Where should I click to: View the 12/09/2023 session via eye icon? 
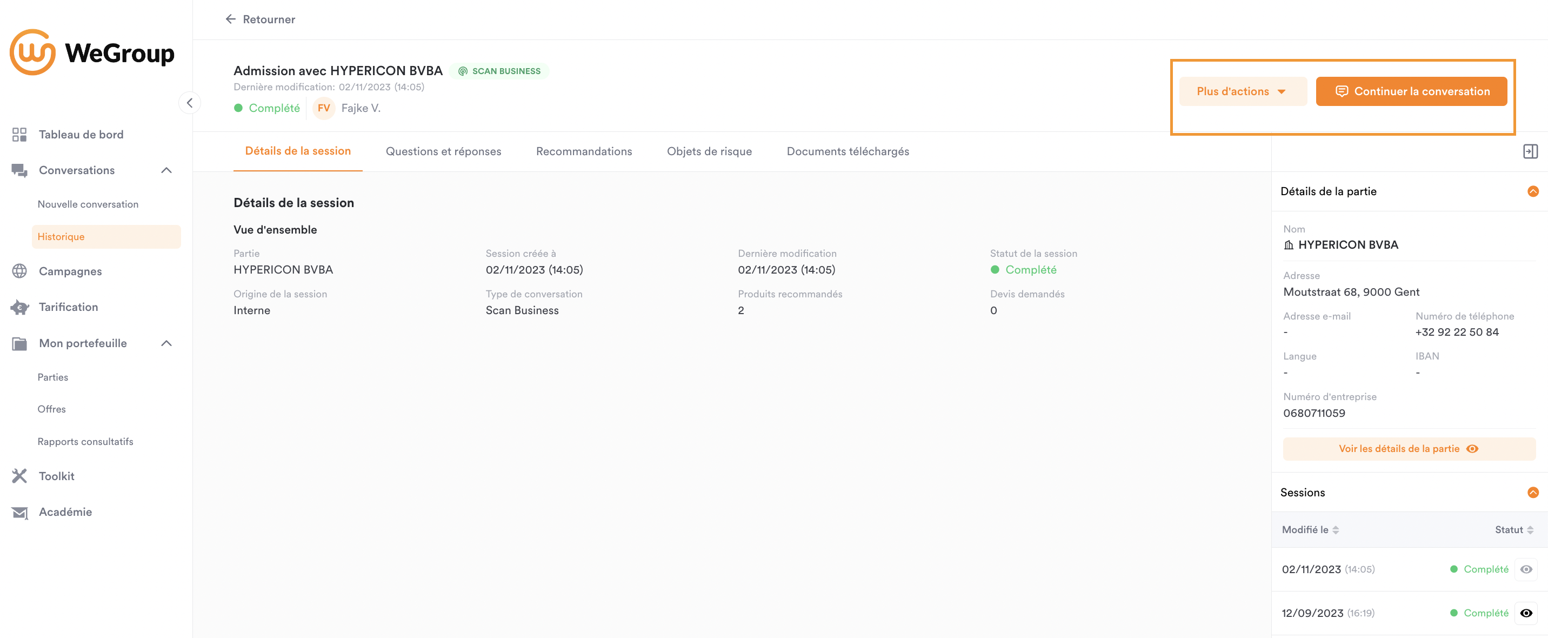point(1526,613)
